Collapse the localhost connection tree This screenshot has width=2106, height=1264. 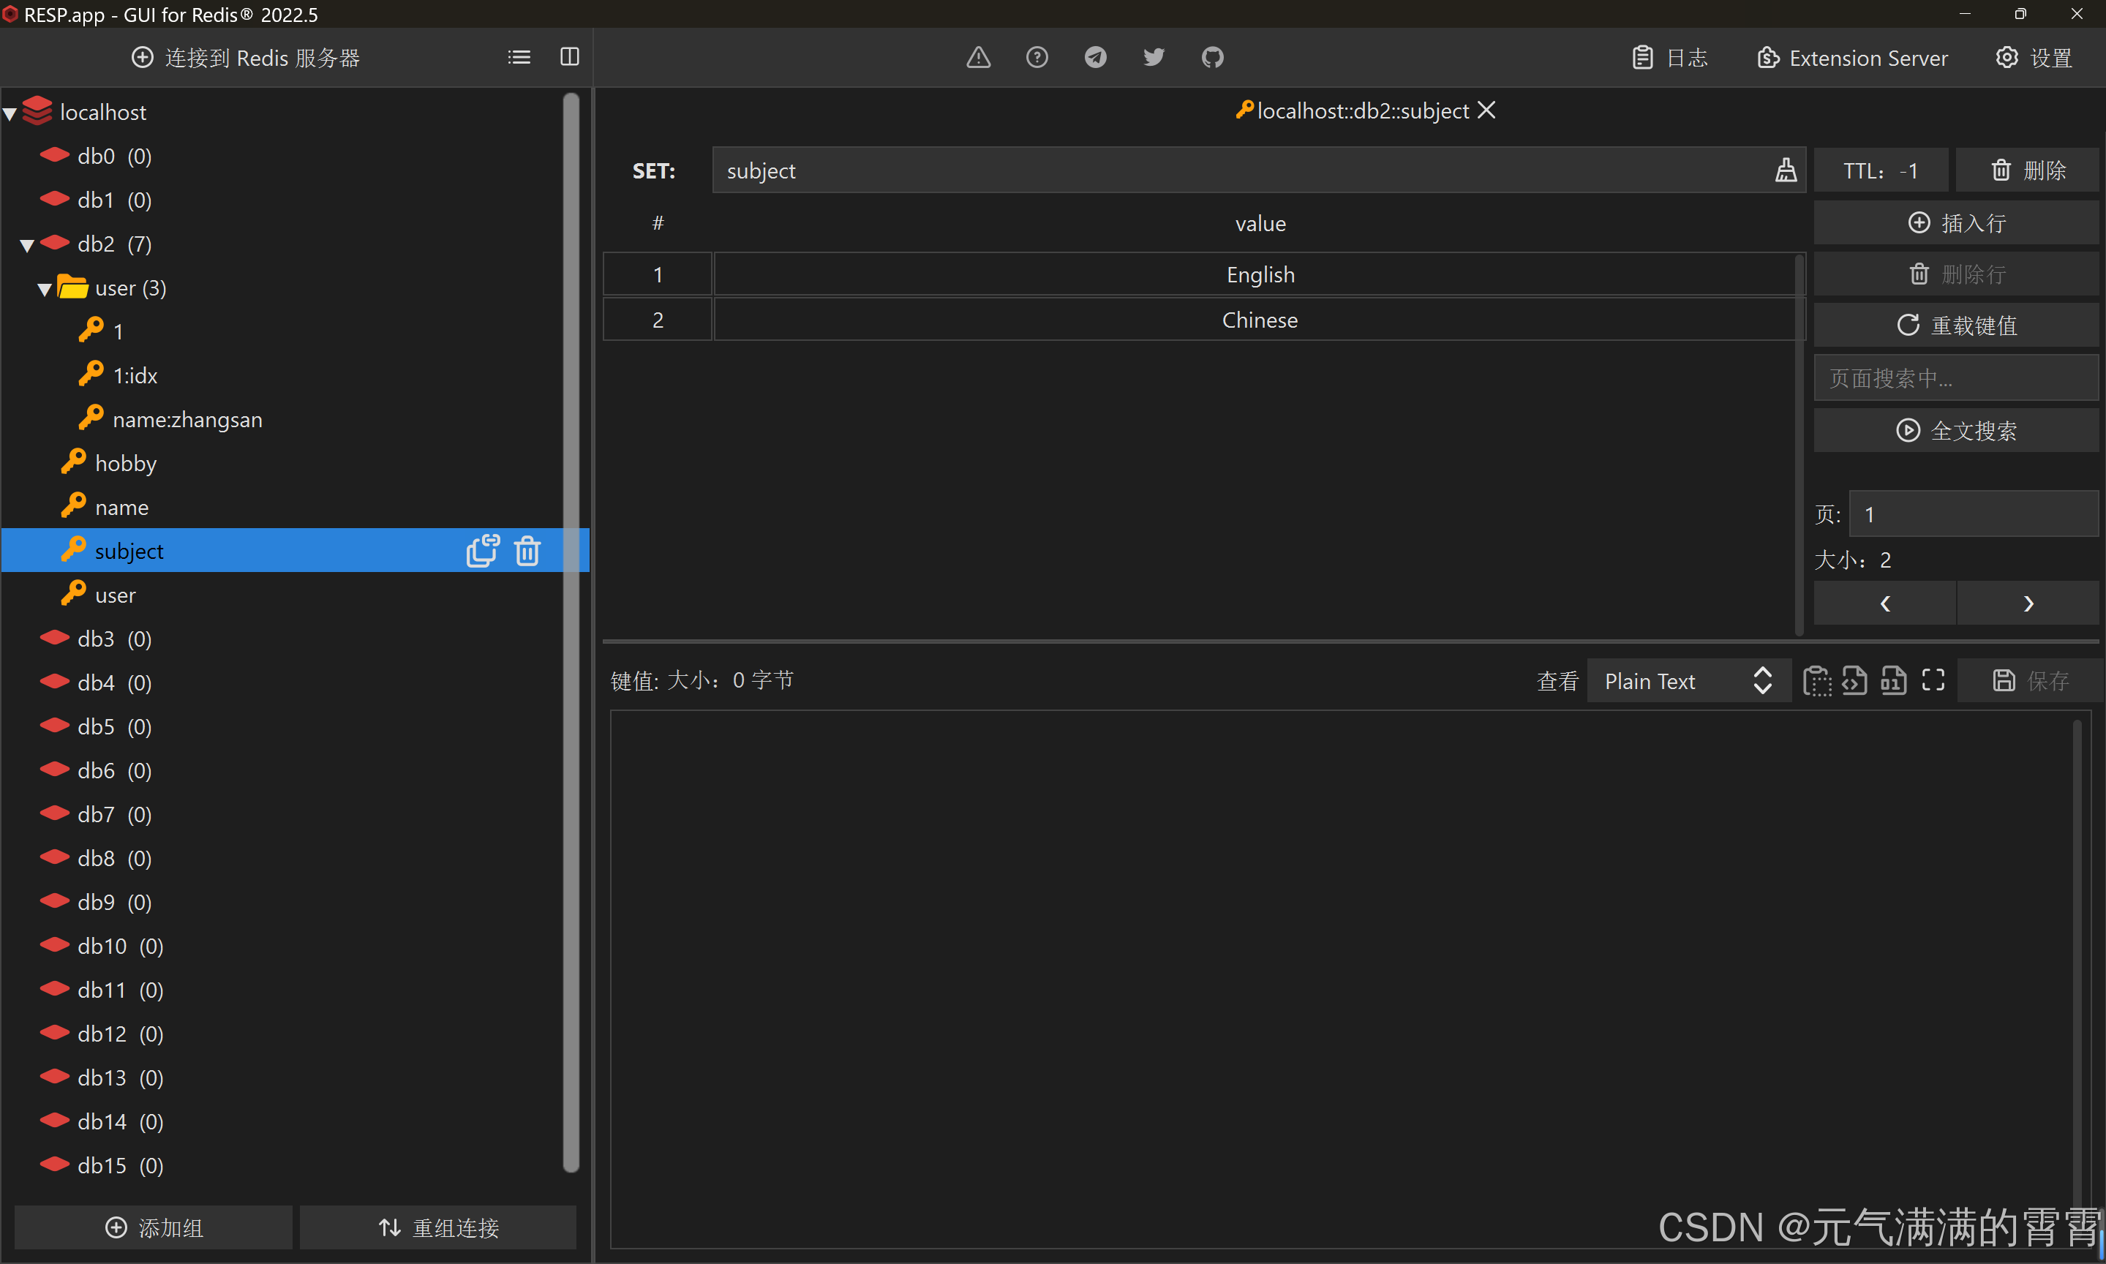(11, 113)
